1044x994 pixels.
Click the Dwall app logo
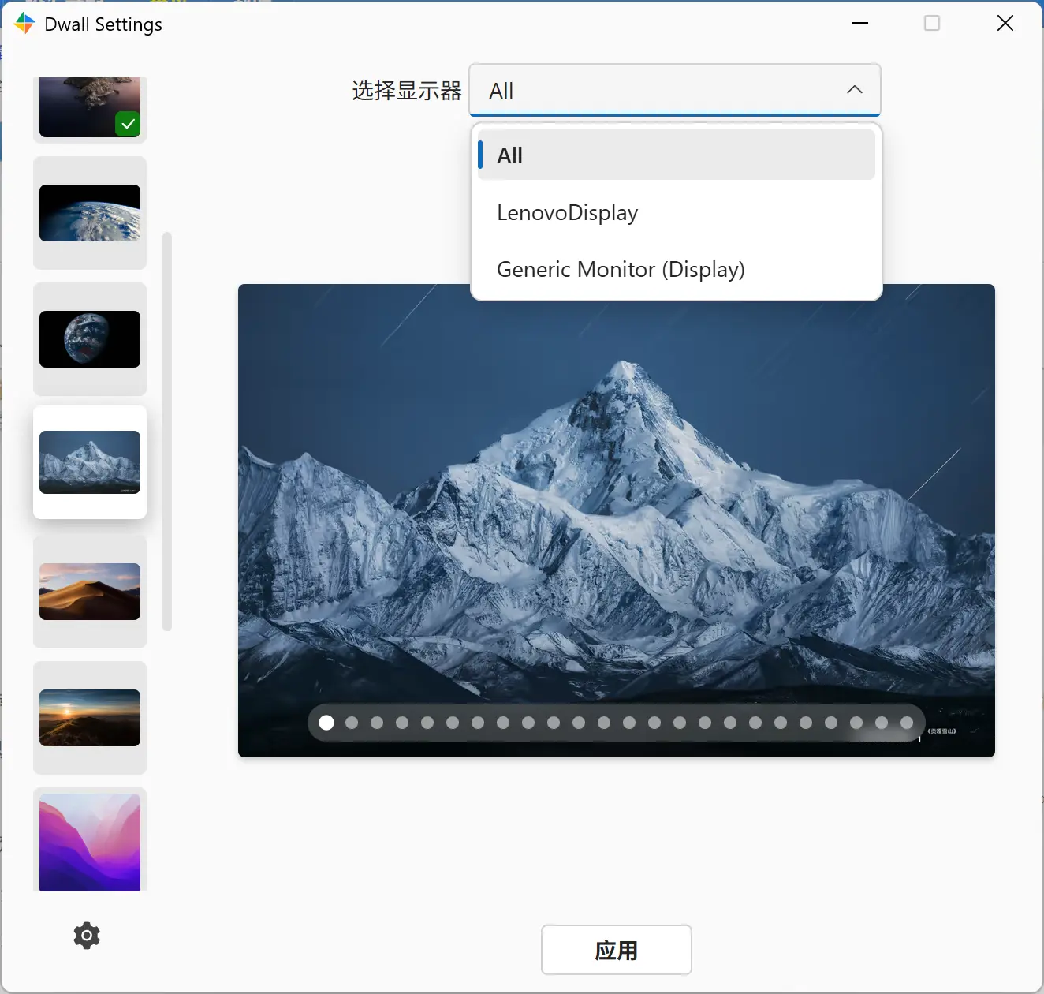tap(24, 23)
